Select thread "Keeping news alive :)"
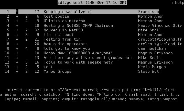The image size is (184, 111). point(79,12)
